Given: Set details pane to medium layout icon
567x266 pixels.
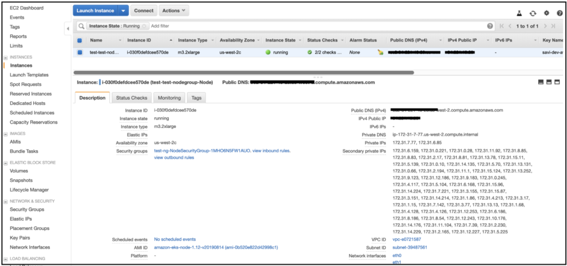Looking at the screenshot, I should 549,82.
